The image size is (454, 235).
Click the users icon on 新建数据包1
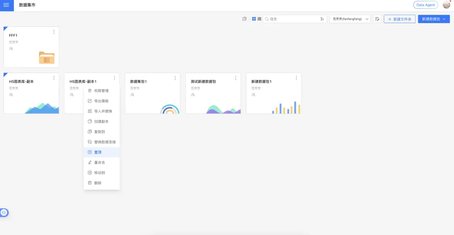tap(253, 95)
